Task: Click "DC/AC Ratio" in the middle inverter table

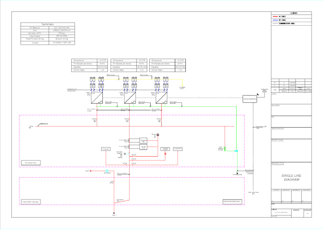Action: click(119, 70)
